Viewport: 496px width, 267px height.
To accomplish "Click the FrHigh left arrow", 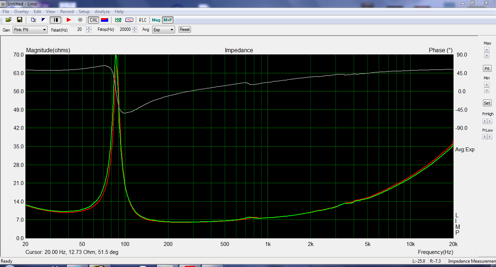I will (485, 121).
